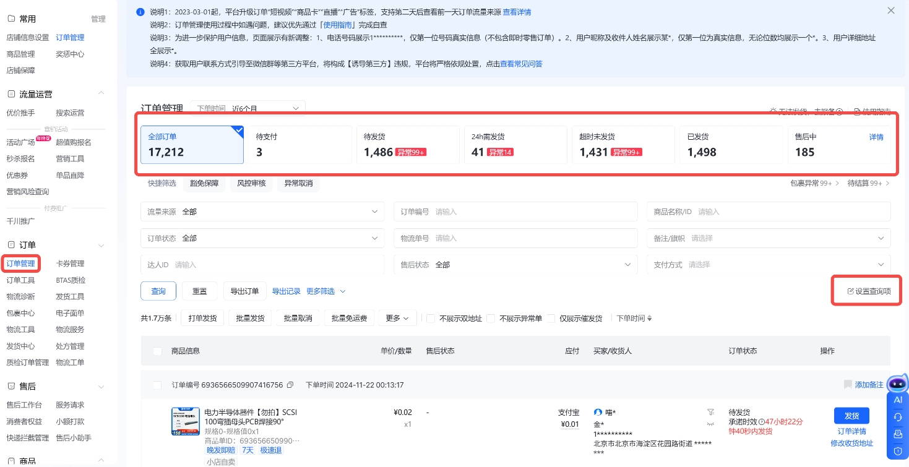Open the 更多 batch actions dropdown
909x467 pixels.
point(397,319)
